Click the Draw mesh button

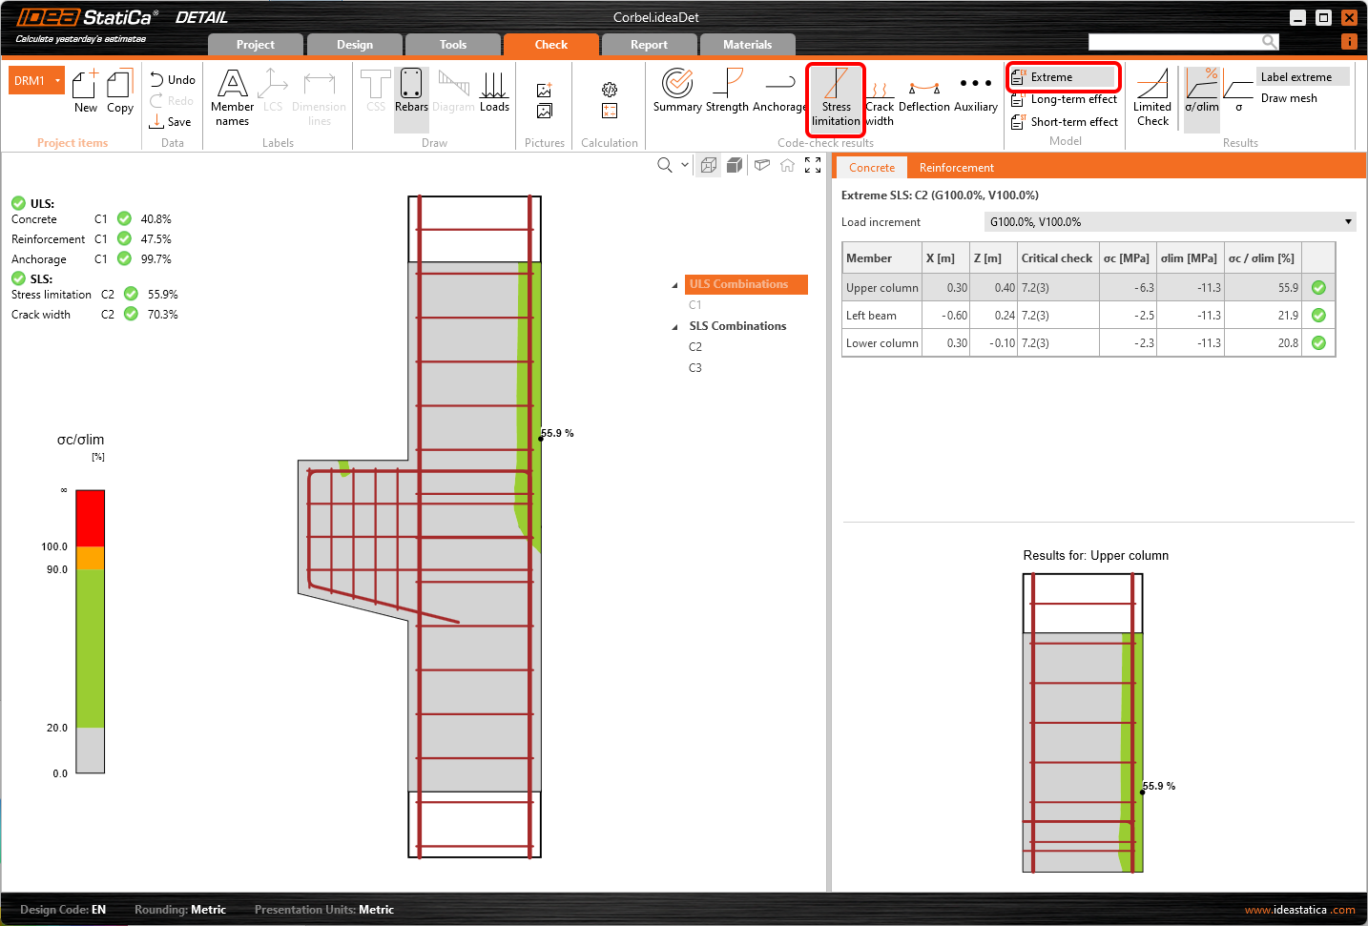click(1289, 98)
